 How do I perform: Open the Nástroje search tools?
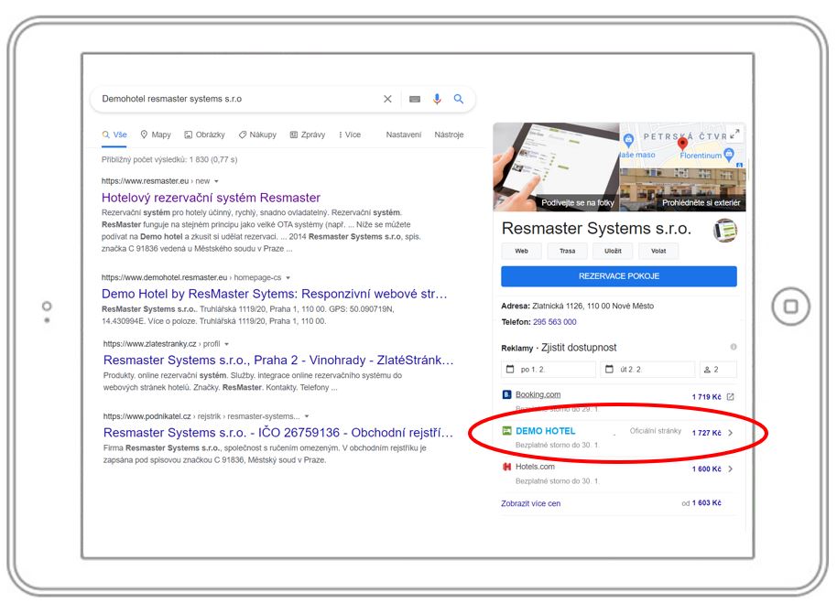pos(449,135)
